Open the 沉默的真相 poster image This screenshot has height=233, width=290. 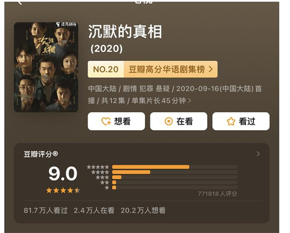pyautogui.click(x=46, y=67)
